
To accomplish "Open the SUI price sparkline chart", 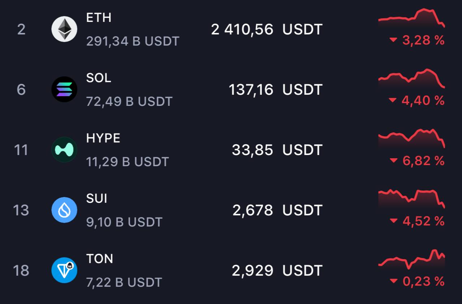I will (411, 198).
